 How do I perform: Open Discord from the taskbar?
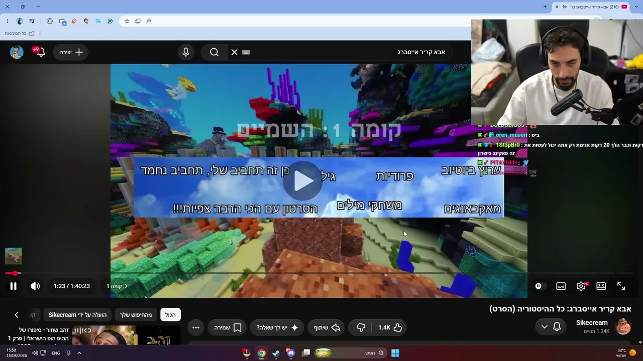pos(291,353)
